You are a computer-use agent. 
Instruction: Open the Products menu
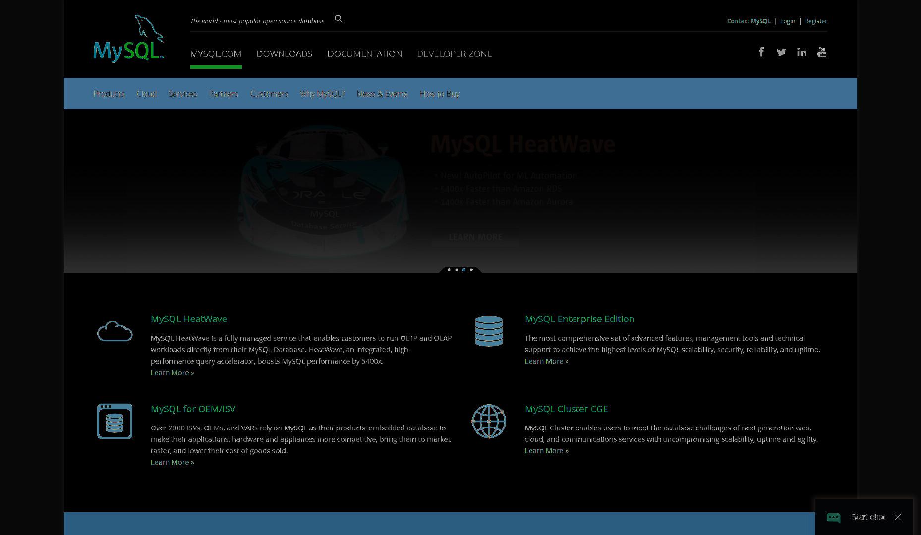tap(109, 94)
